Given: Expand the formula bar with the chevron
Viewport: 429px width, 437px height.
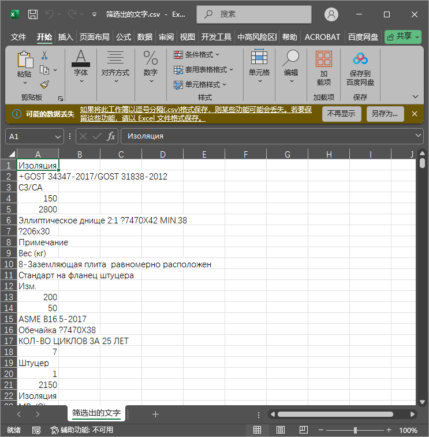Looking at the screenshot, I should coord(418,136).
